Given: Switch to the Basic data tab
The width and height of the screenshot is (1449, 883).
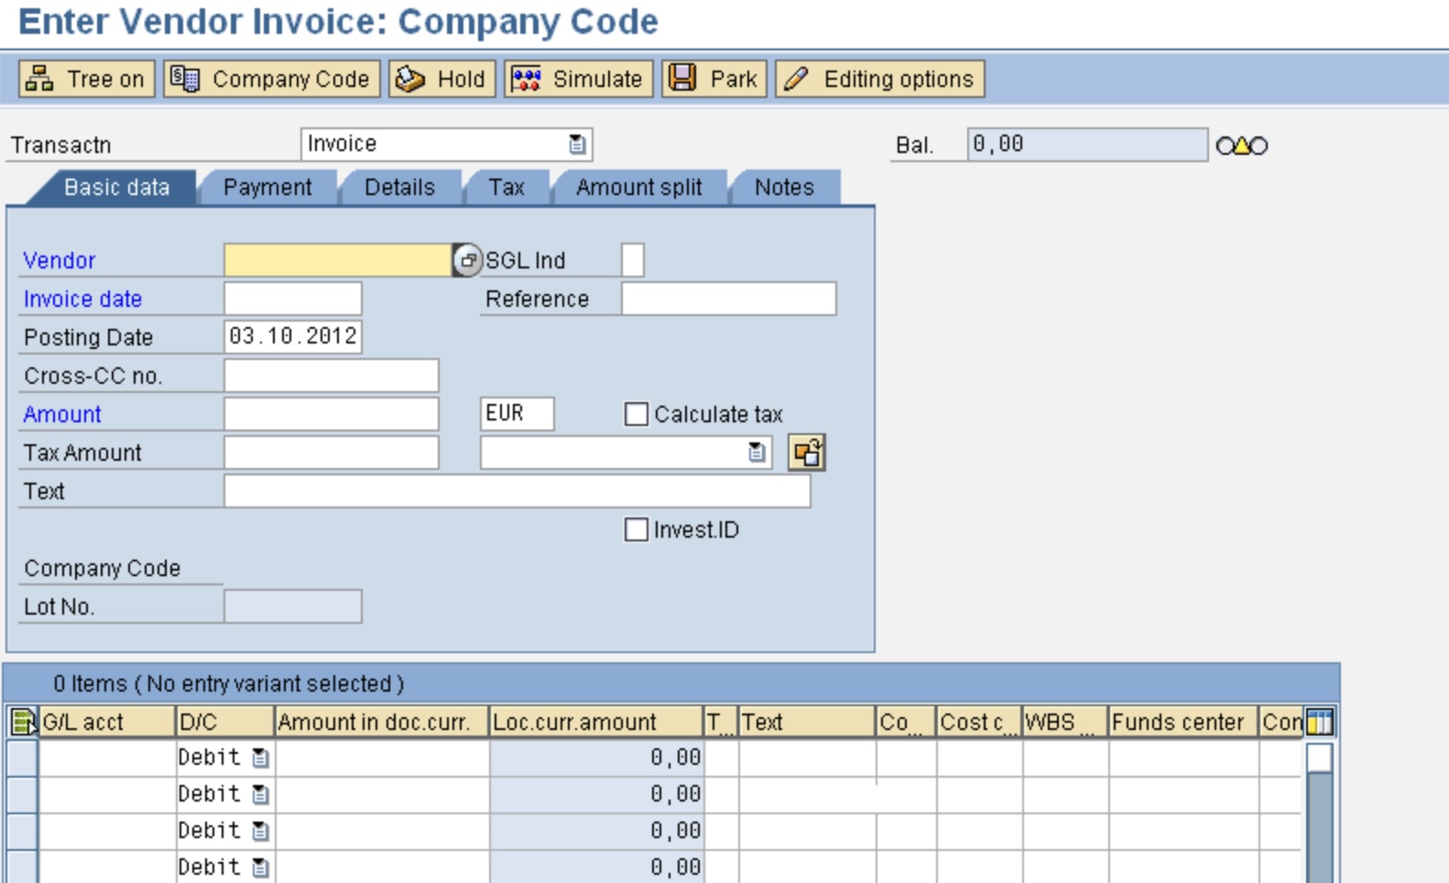Looking at the screenshot, I should point(116,187).
